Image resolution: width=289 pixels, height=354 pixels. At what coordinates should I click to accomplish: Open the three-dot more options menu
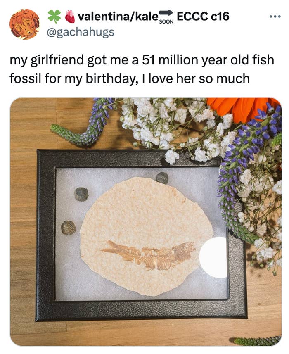[x=275, y=17]
